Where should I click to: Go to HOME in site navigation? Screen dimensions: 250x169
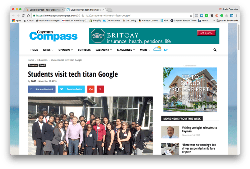34,50
